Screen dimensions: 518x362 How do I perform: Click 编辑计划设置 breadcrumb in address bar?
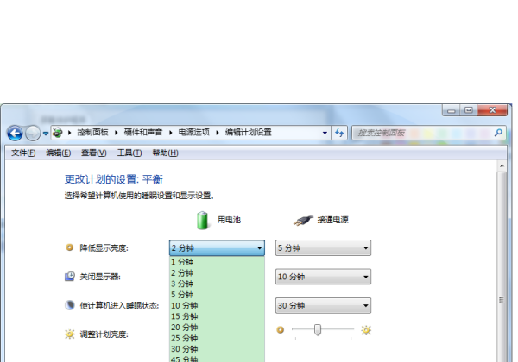pos(248,133)
